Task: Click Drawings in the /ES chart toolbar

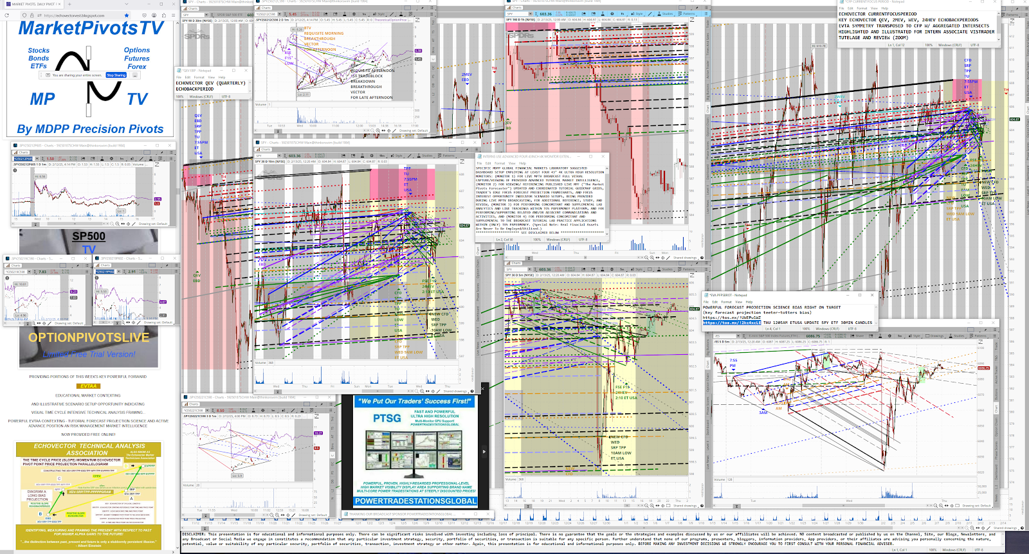Action: click(934, 335)
